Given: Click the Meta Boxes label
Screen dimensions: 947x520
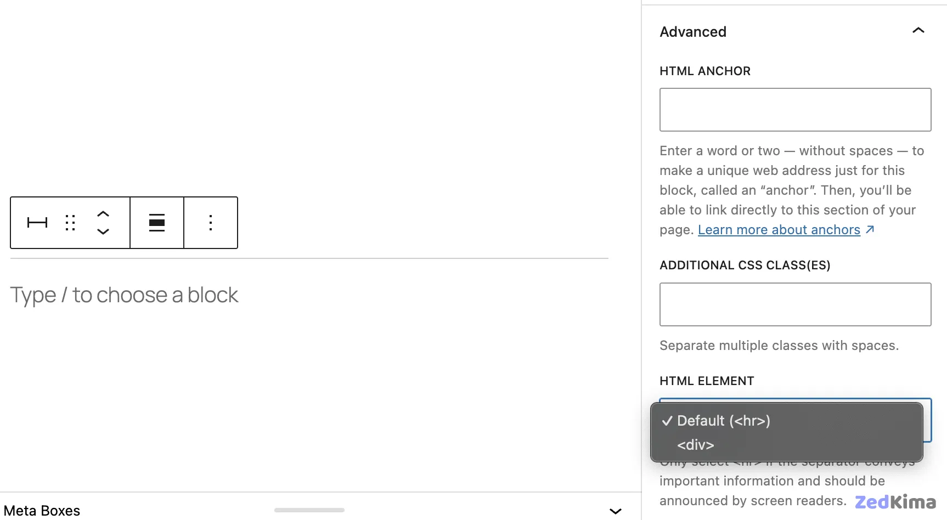Looking at the screenshot, I should 43,510.
